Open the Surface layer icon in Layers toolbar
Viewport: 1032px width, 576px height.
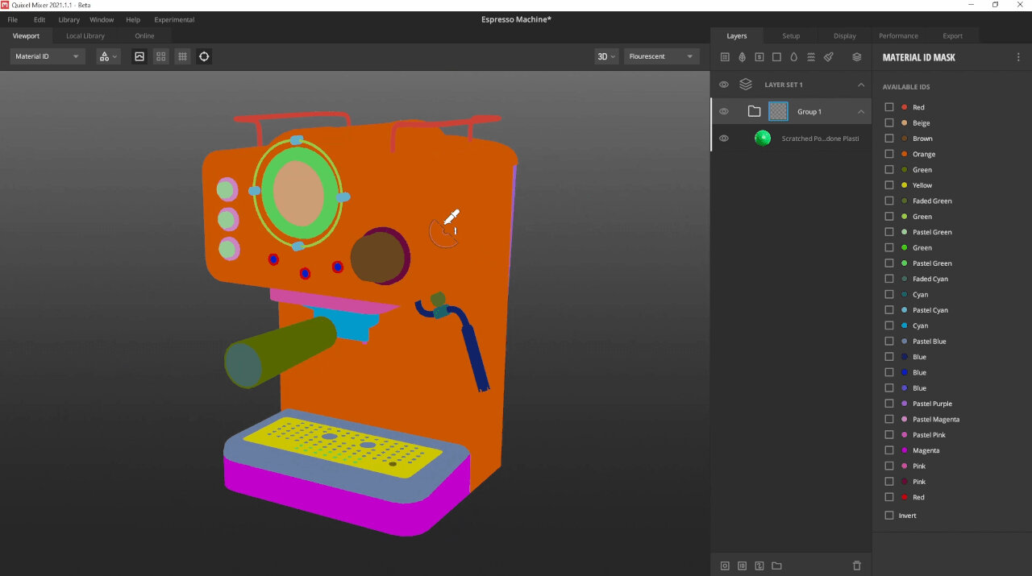point(742,56)
